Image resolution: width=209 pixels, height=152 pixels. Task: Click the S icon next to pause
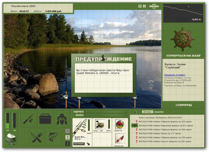click(x=144, y=6)
